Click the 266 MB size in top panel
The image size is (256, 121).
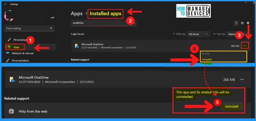[x=235, y=46]
